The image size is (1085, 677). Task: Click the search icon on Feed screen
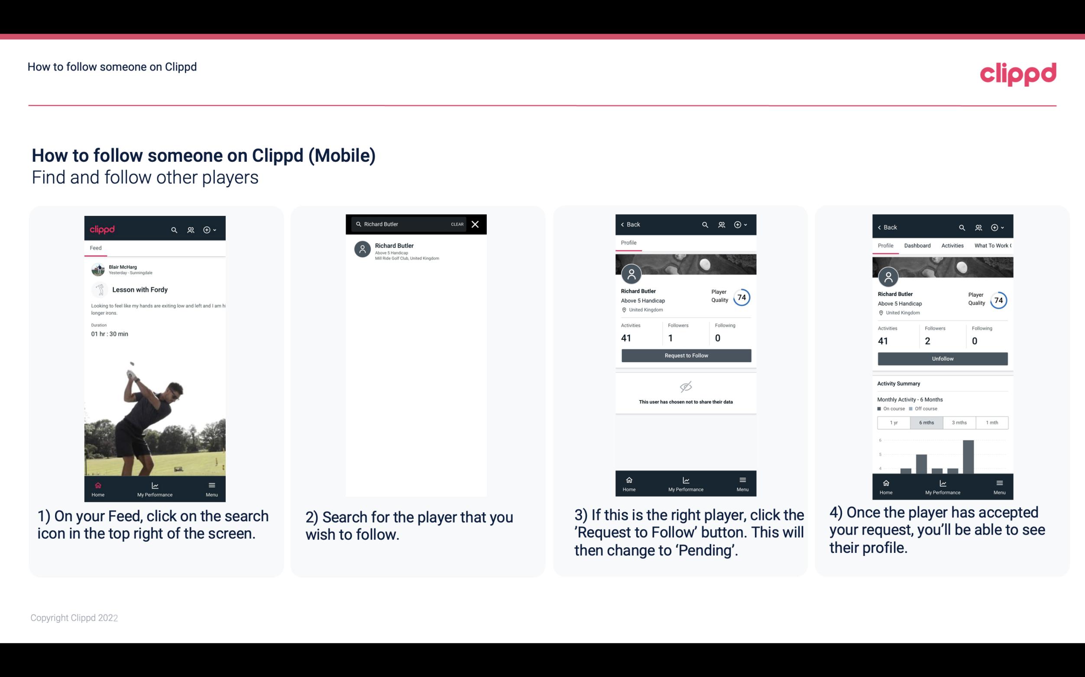(173, 229)
